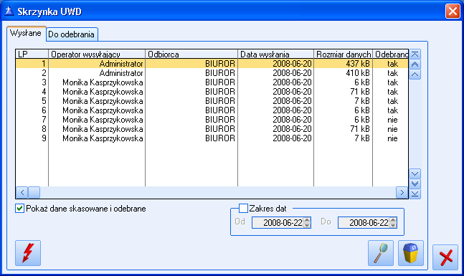464x276 pixels.
Task: Select row 1 Administrator 437 kB
Action: tap(212, 64)
